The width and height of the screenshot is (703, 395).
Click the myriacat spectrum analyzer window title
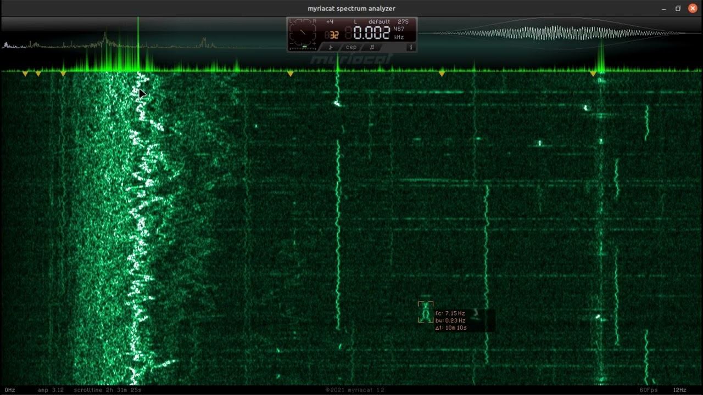[x=351, y=8]
